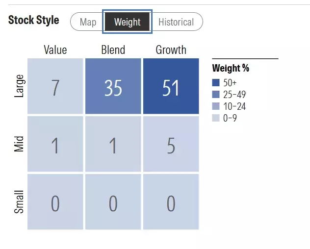Viewport: 310px width, 249px height.
Task: Select the Large Blend cell showing 35
Action: pos(113,86)
